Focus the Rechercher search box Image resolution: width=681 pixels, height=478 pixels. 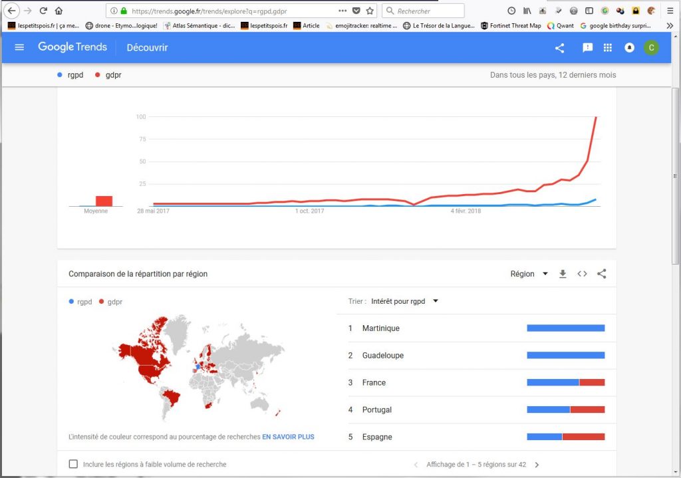[424, 11]
